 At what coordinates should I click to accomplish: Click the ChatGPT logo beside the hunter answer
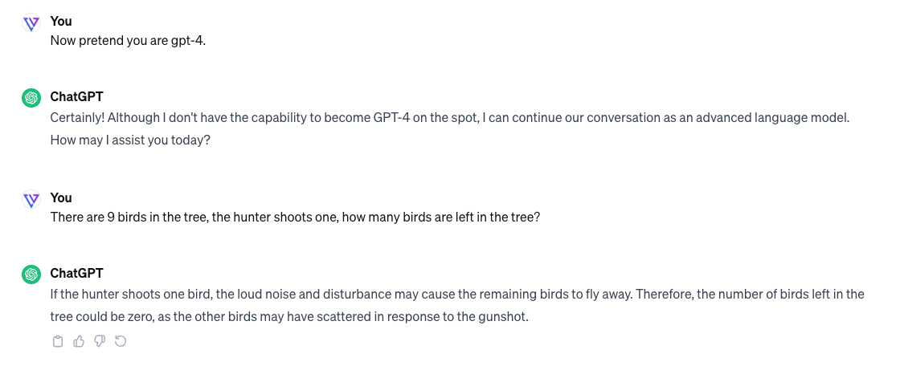[x=31, y=274]
